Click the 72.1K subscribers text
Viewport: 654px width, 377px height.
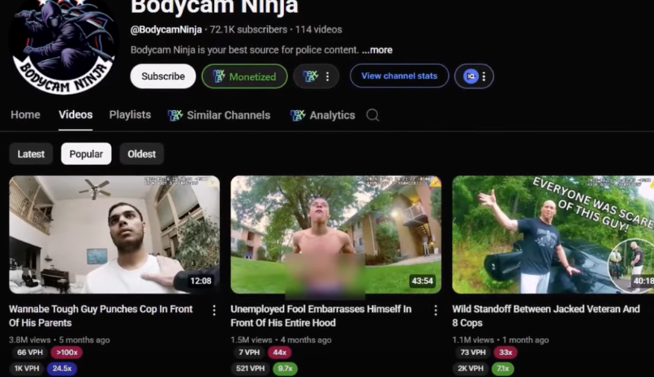(248, 29)
